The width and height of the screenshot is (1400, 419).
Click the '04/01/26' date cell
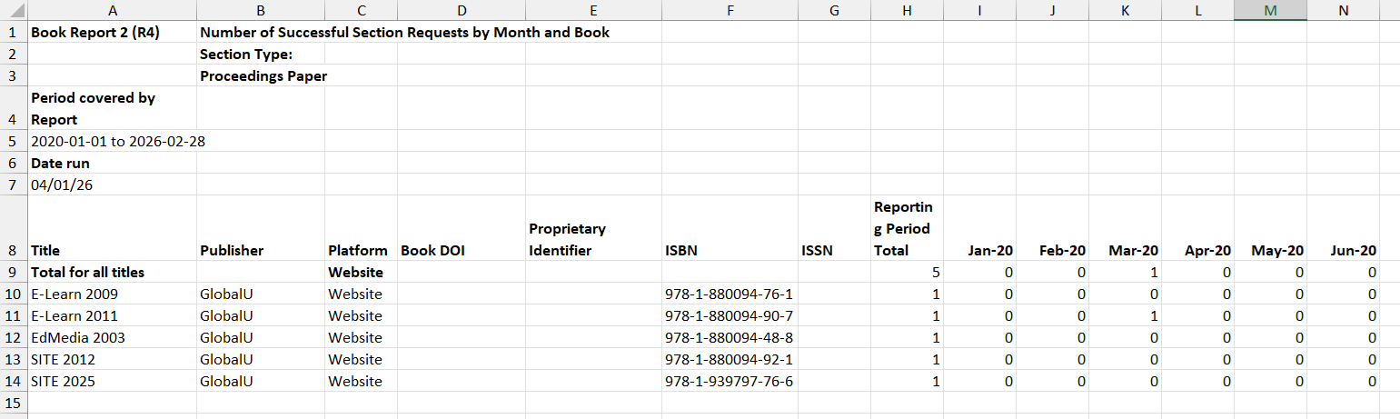tap(112, 185)
